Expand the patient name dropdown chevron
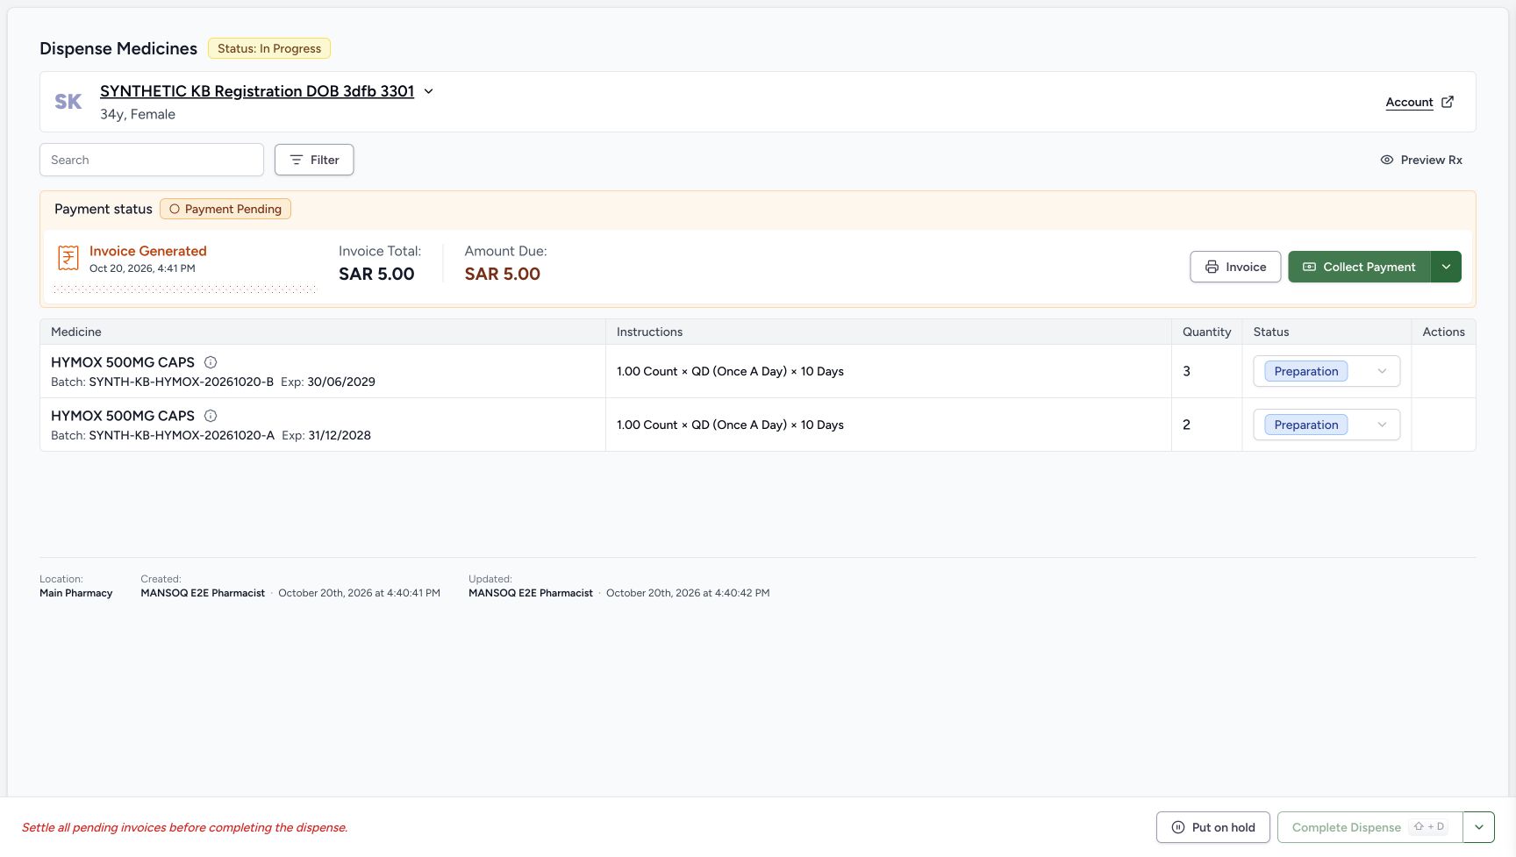 coord(429,91)
